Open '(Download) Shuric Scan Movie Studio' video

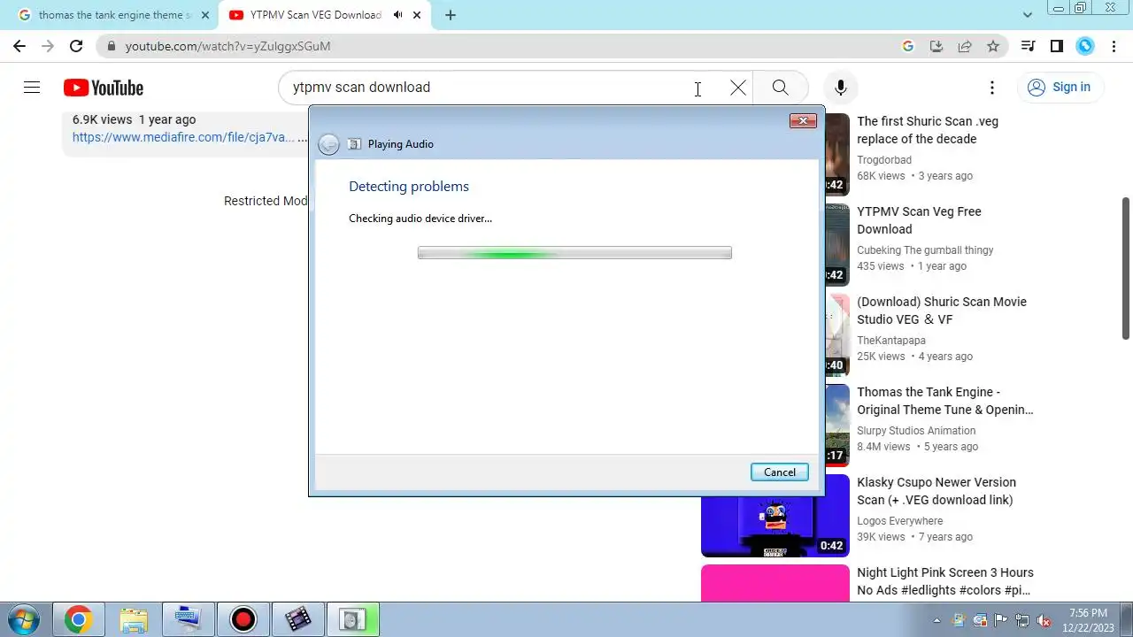tap(942, 311)
